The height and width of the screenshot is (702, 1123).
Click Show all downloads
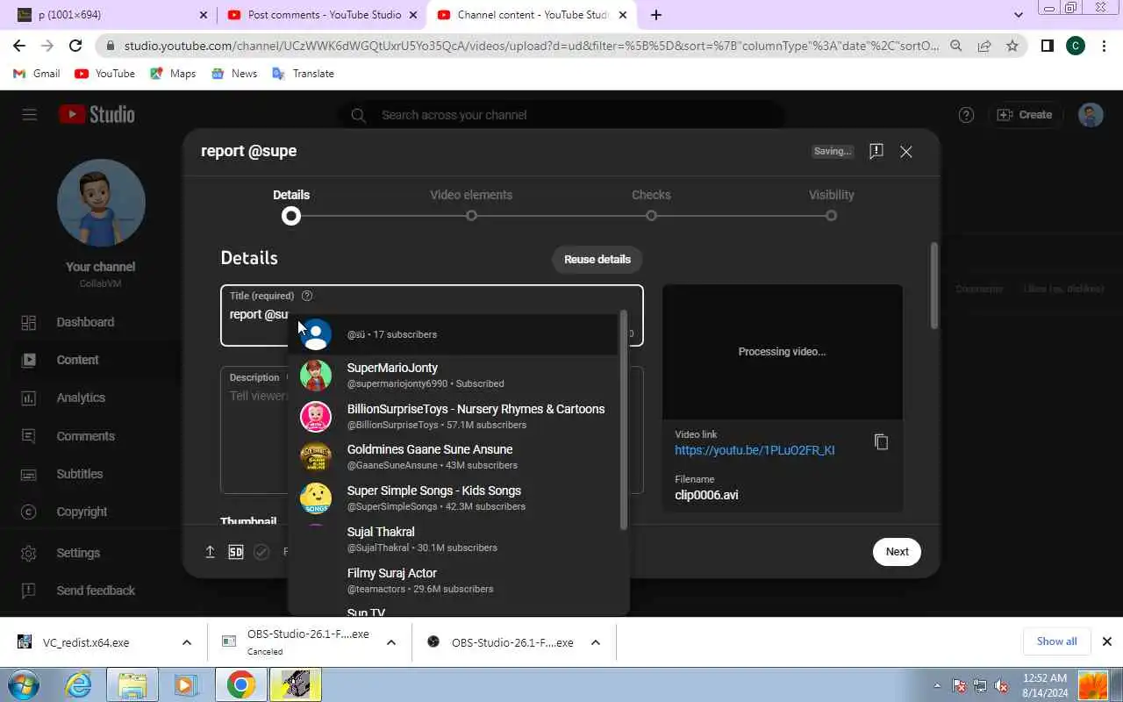(x=1056, y=641)
